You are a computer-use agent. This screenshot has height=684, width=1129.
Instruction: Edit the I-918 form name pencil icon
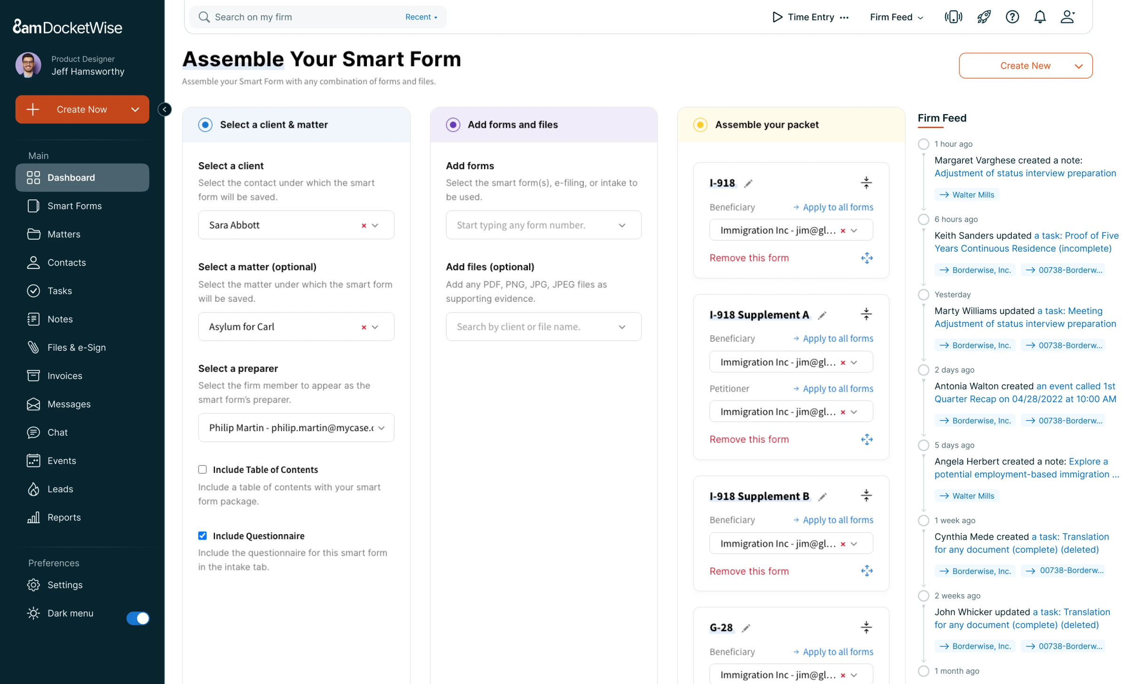(748, 183)
